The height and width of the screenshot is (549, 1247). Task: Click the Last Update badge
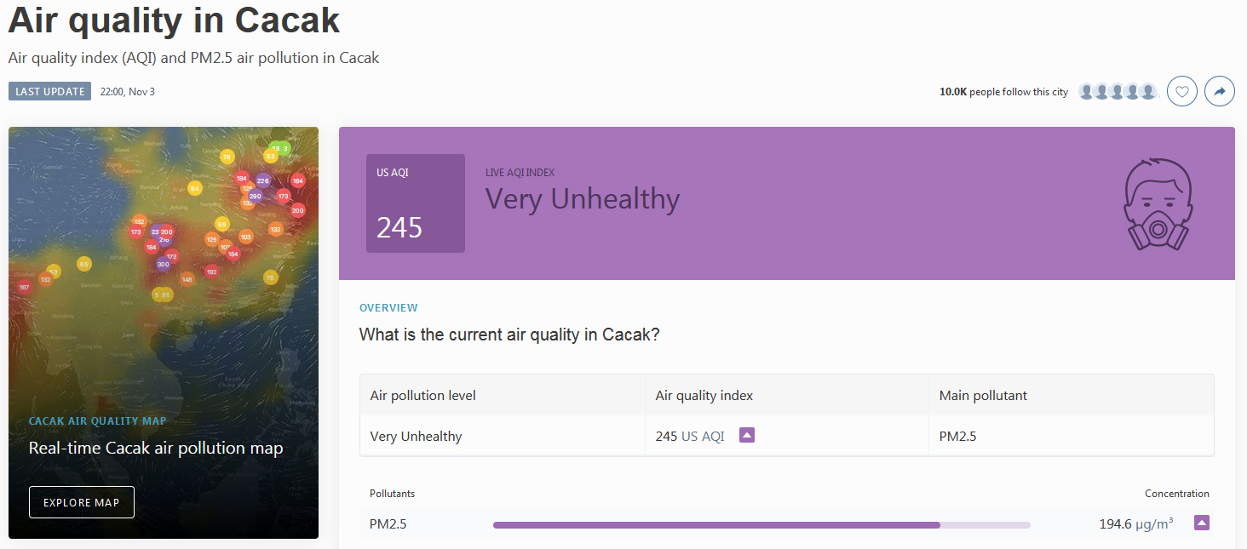tap(50, 91)
